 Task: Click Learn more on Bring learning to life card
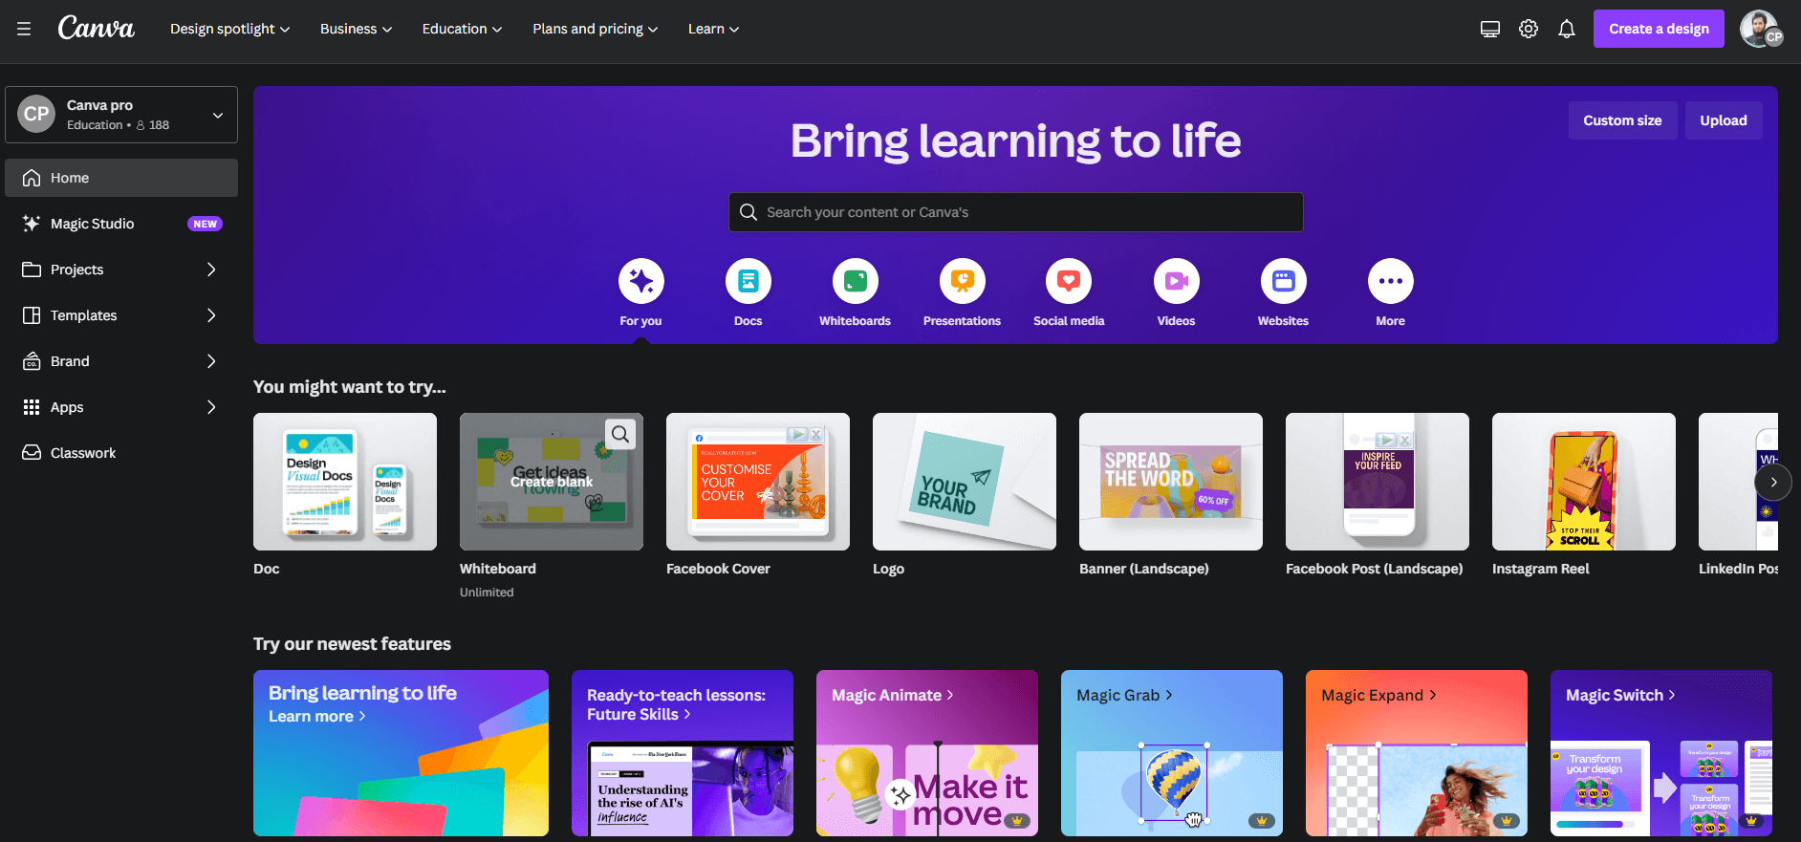tap(316, 716)
